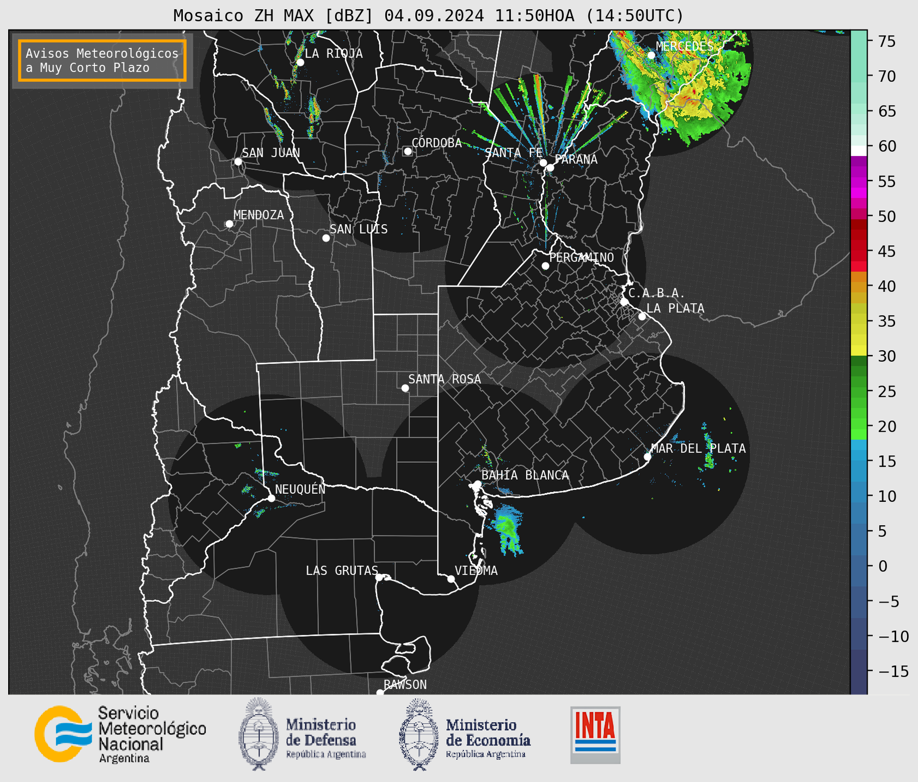918x782 pixels.
Task: Click the SANTA ROSA city marker dot
Action: tap(405, 388)
